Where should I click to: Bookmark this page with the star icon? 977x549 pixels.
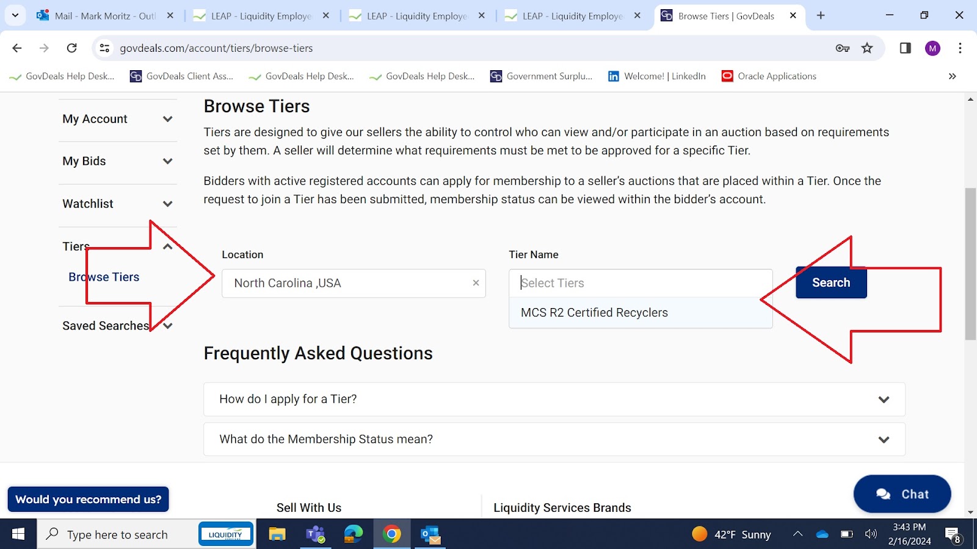coord(867,48)
